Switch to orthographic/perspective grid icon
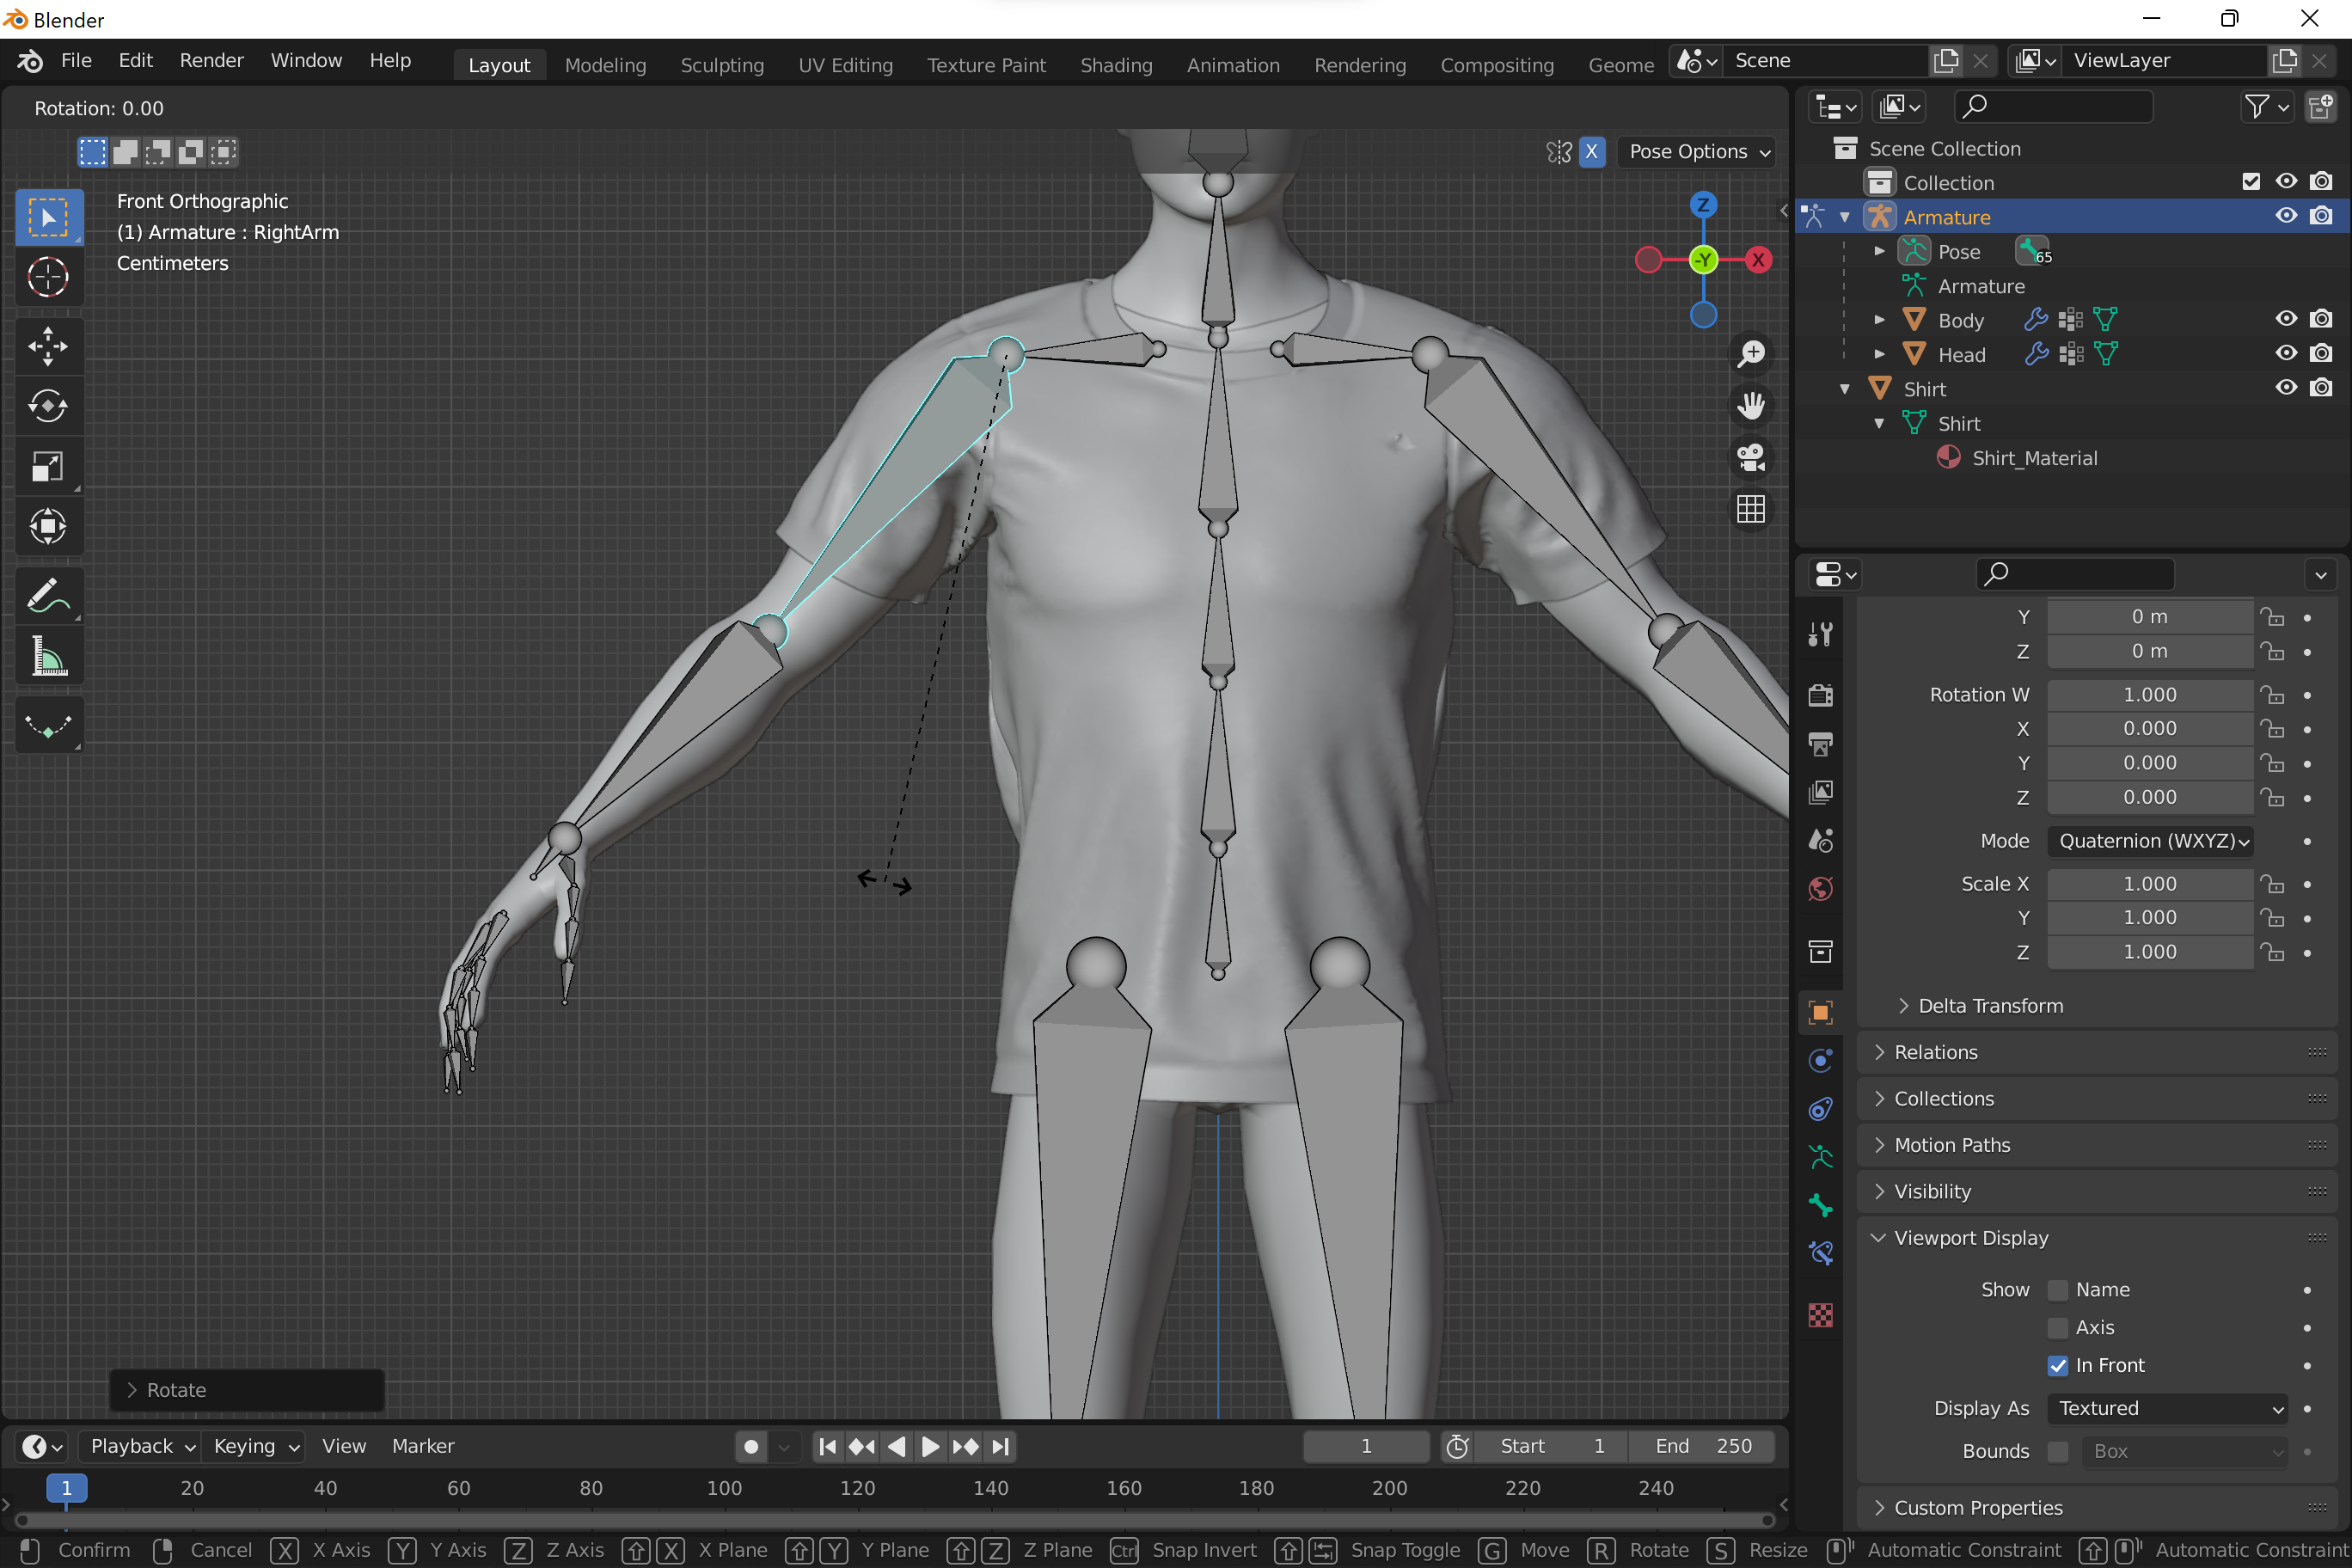 [x=1751, y=509]
